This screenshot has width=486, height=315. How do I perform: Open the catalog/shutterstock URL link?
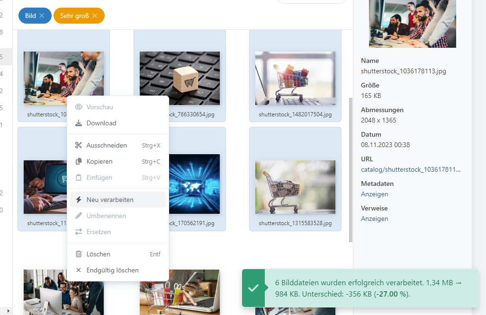(x=410, y=169)
